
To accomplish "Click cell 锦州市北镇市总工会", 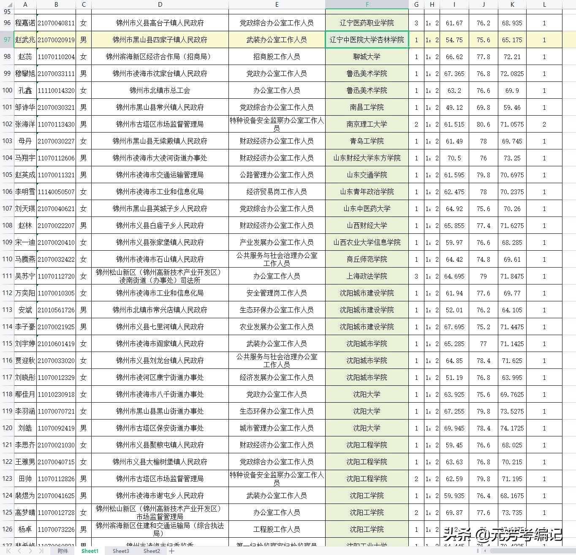I will (x=160, y=90).
